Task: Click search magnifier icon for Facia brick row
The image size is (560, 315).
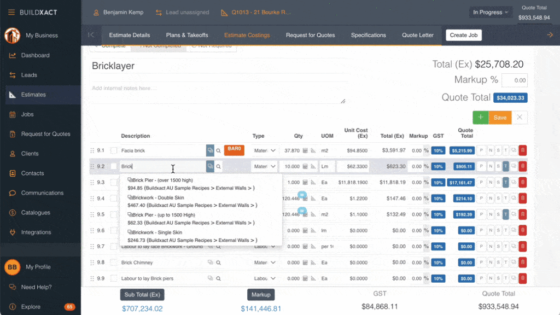Action: pyautogui.click(x=218, y=150)
